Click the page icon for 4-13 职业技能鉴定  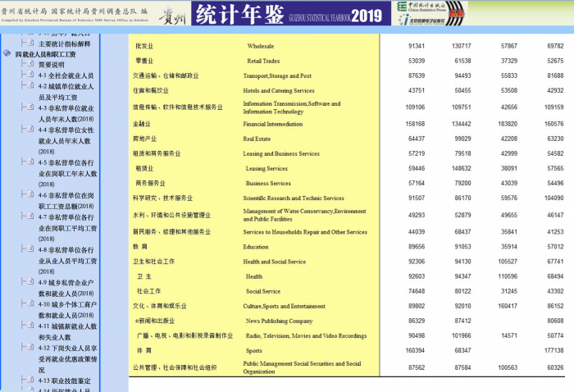click(30, 381)
